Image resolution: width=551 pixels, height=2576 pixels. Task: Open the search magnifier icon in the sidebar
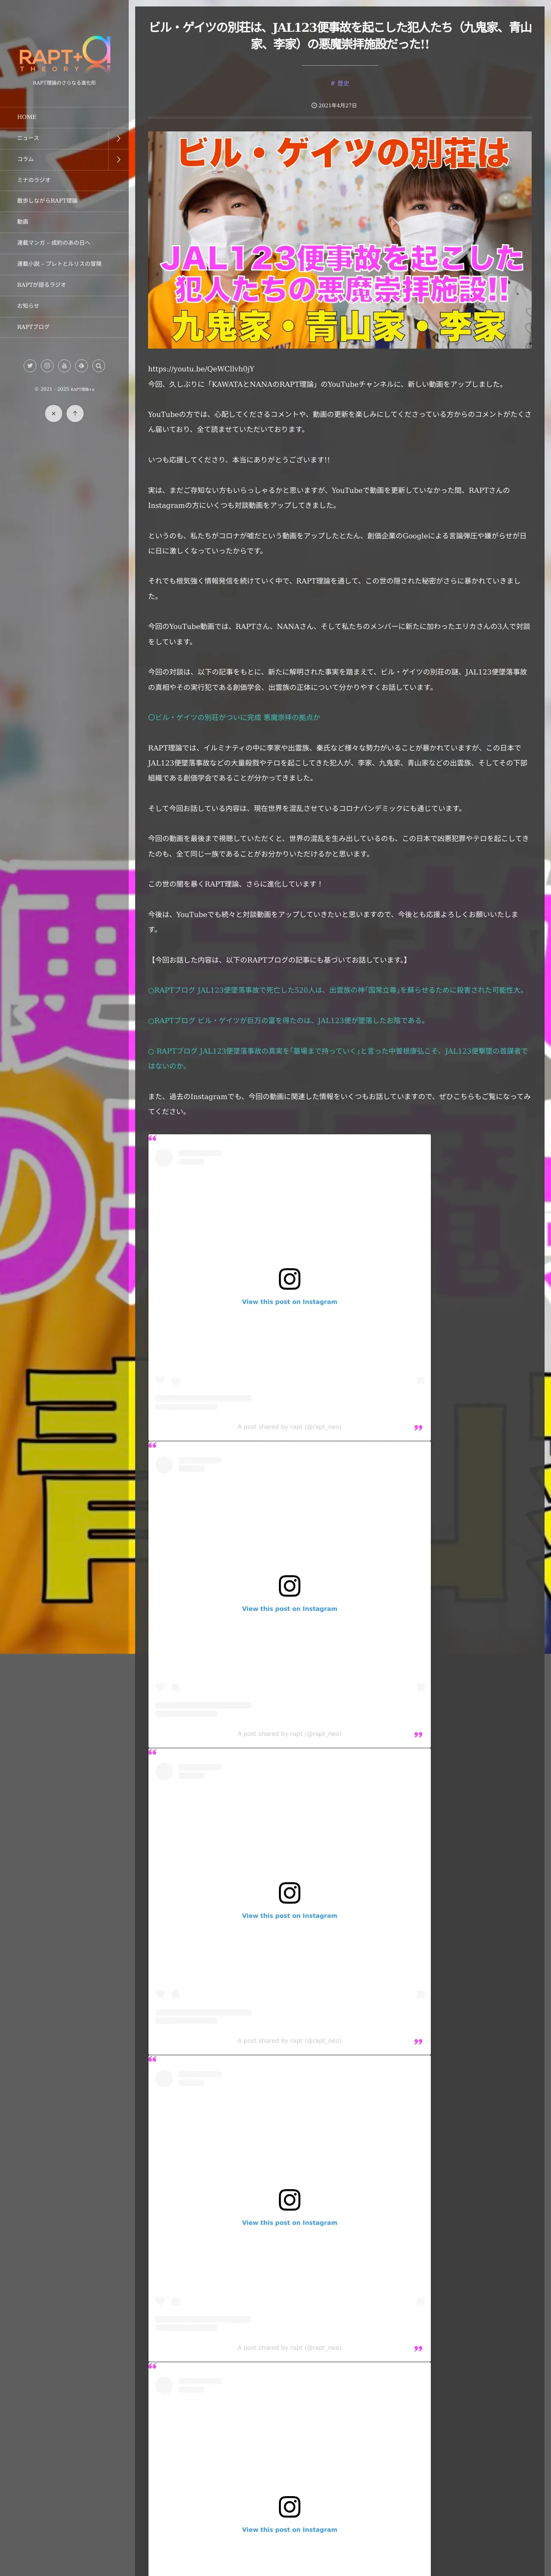tap(98, 366)
